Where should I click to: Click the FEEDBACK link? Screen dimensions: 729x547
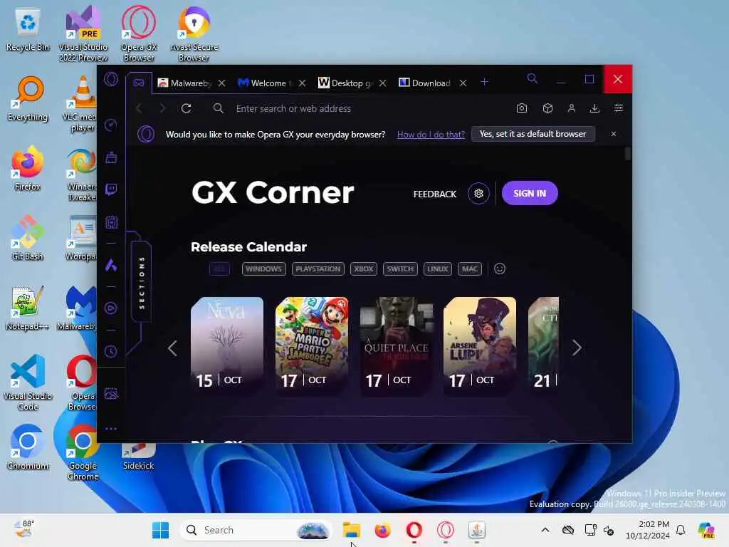[435, 194]
